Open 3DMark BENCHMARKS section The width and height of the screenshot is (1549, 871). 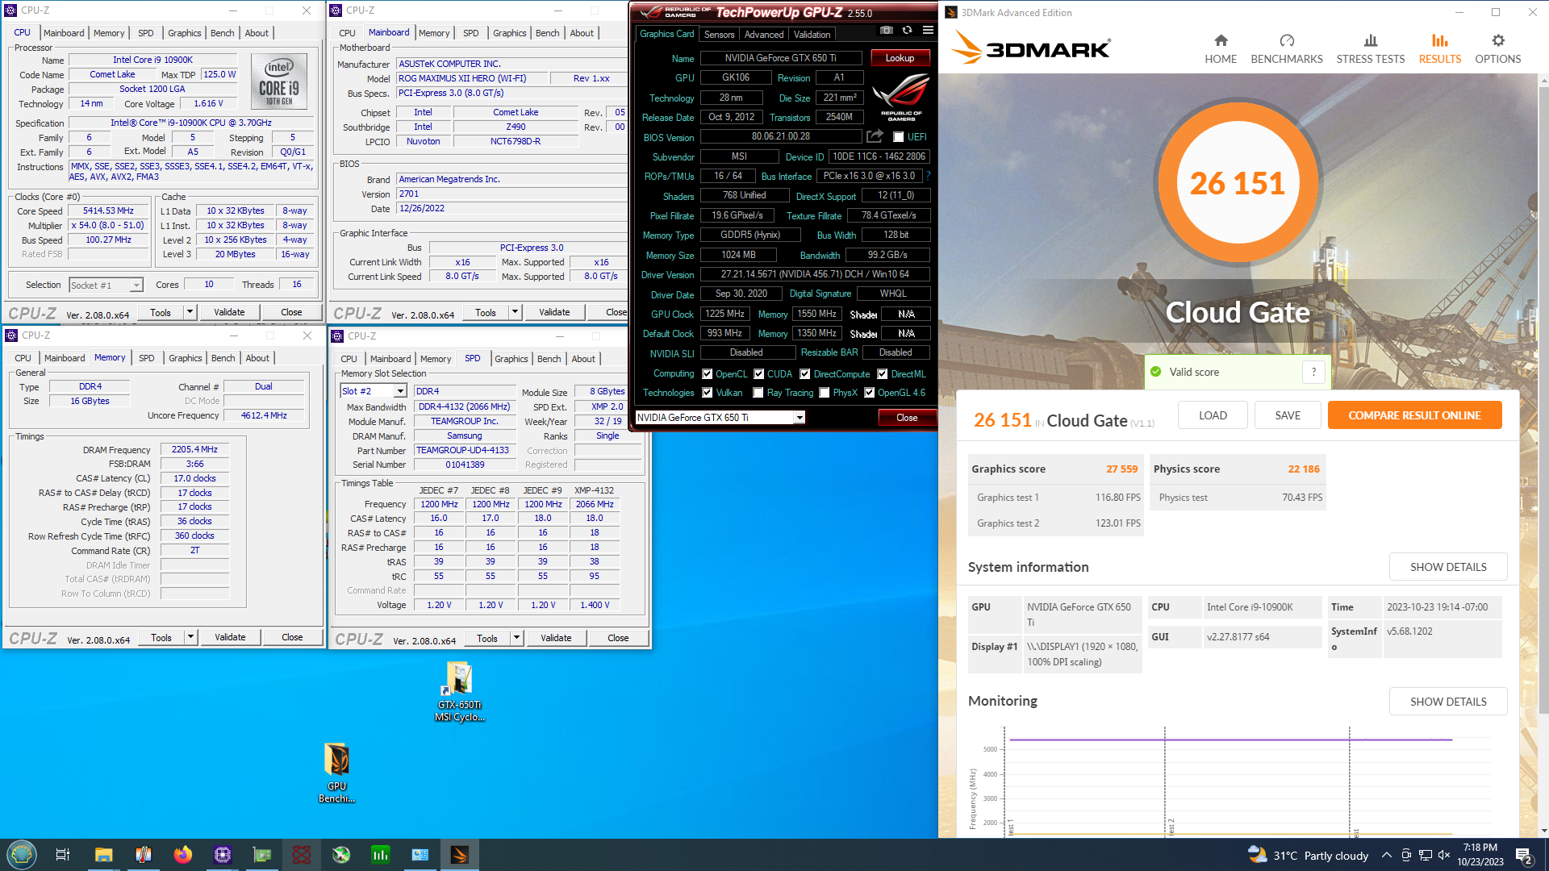(1287, 49)
